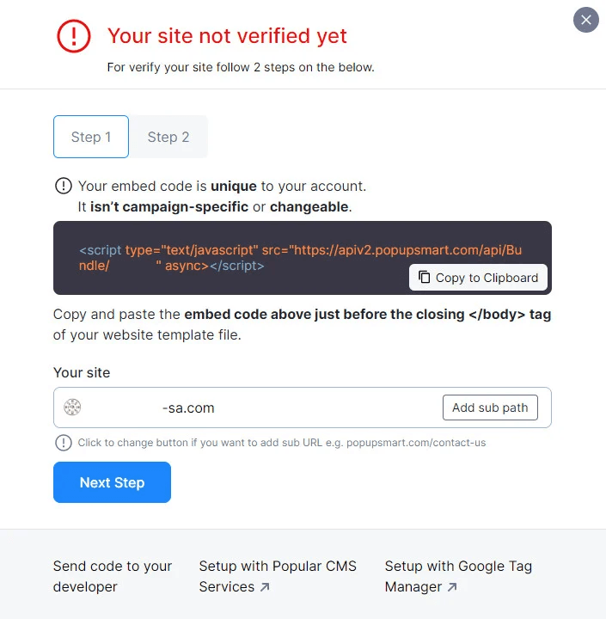Open Setup with Google Tag Manager link

tap(457, 567)
